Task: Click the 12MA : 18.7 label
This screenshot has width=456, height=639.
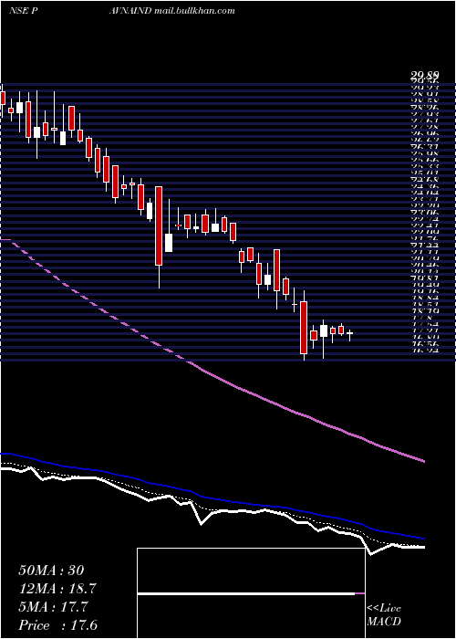Action: pyautogui.click(x=59, y=589)
